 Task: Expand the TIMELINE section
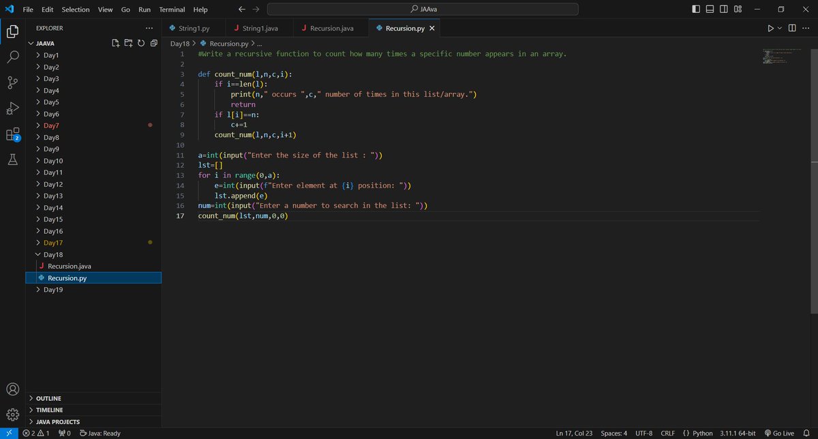[x=93, y=410]
